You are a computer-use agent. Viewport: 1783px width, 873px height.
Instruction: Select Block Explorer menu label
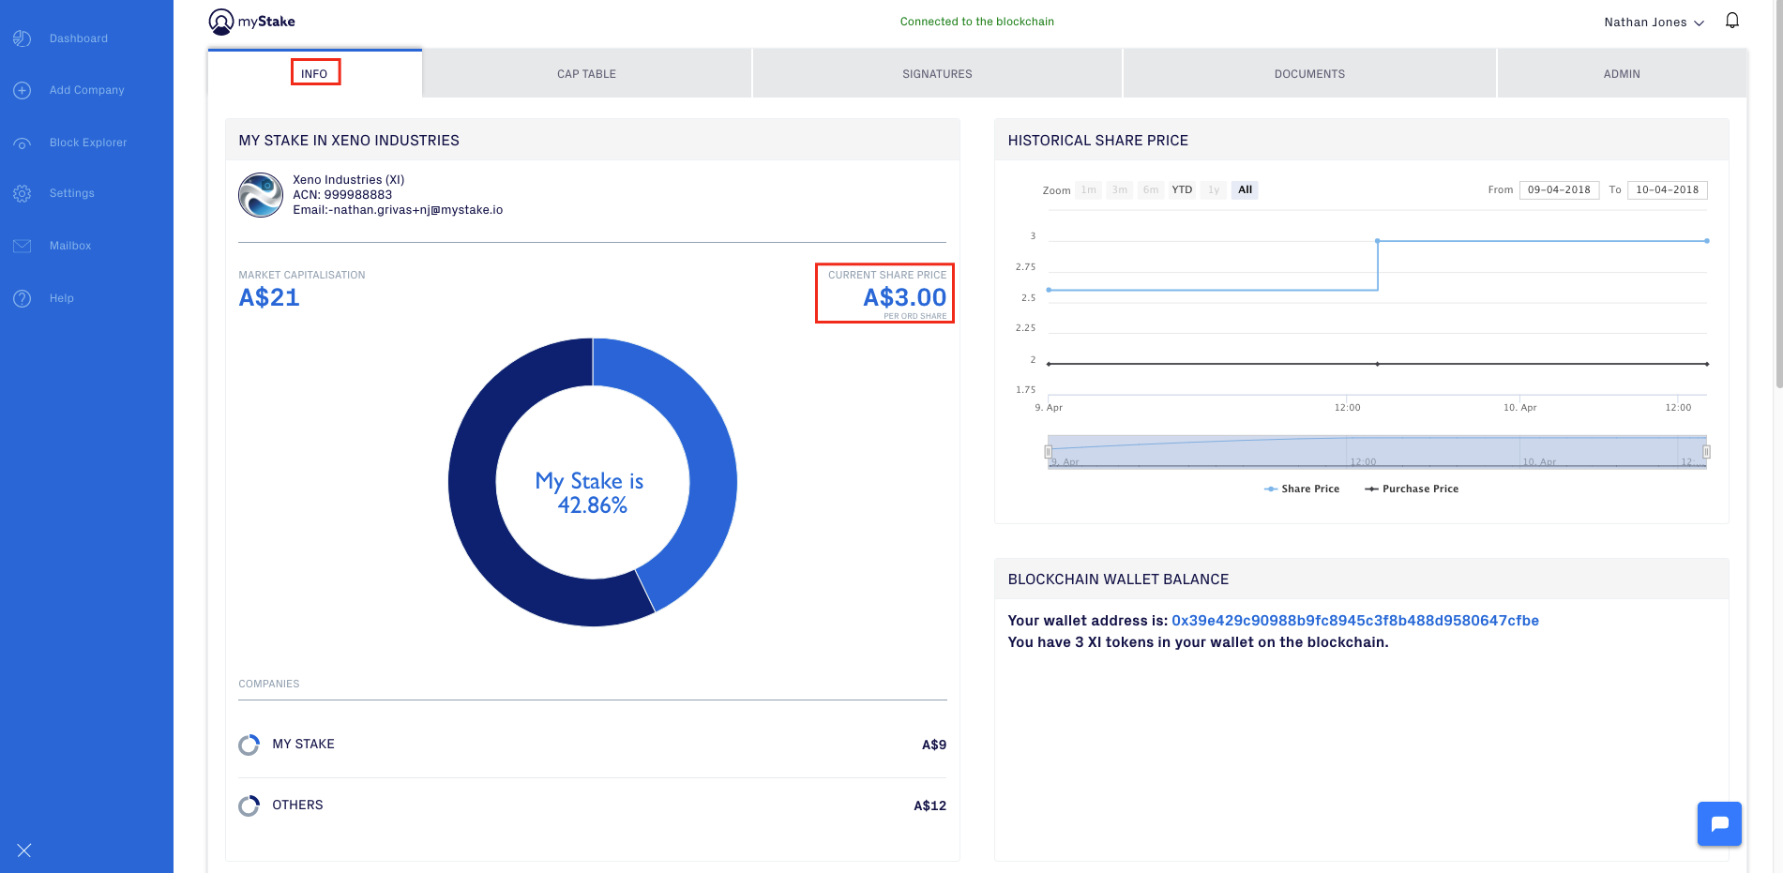[x=88, y=143]
